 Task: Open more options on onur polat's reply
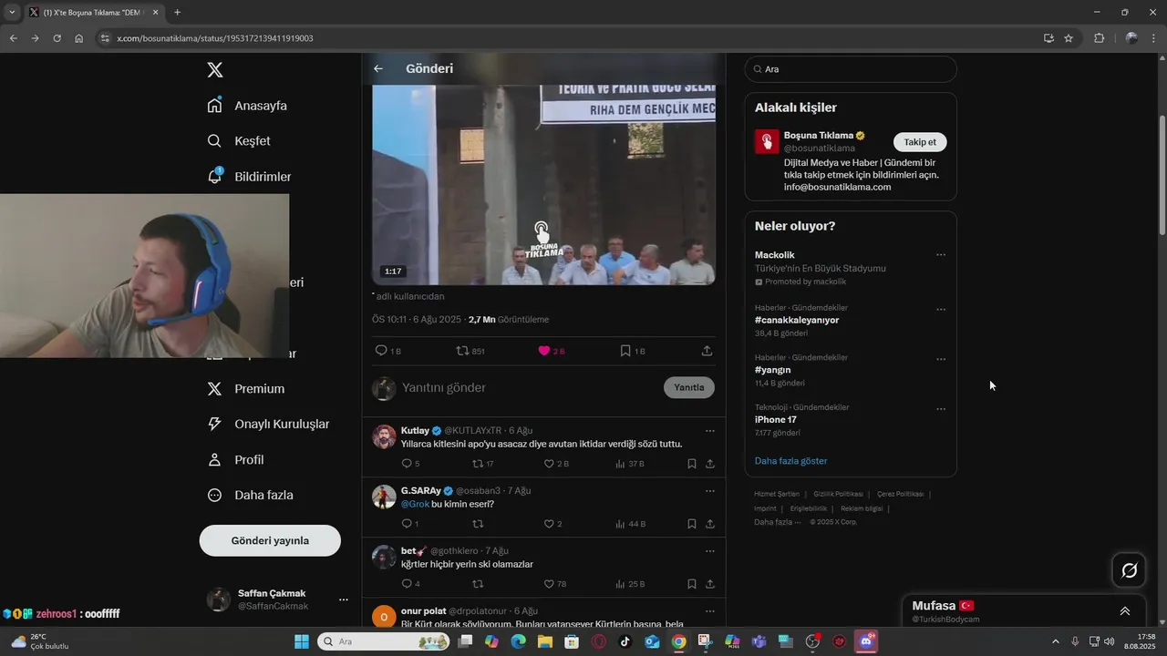point(709,610)
